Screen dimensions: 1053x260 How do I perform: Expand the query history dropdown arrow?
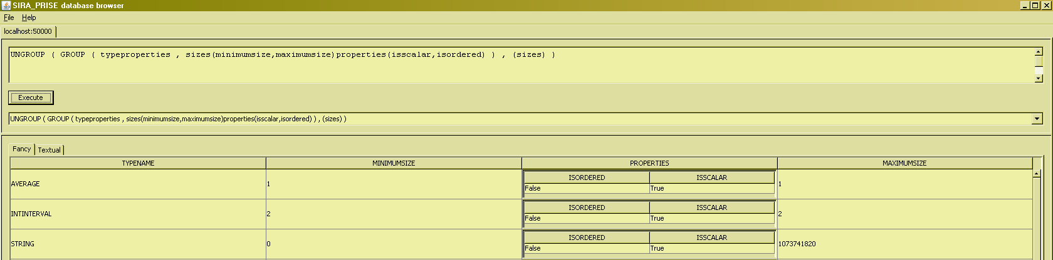click(1037, 119)
